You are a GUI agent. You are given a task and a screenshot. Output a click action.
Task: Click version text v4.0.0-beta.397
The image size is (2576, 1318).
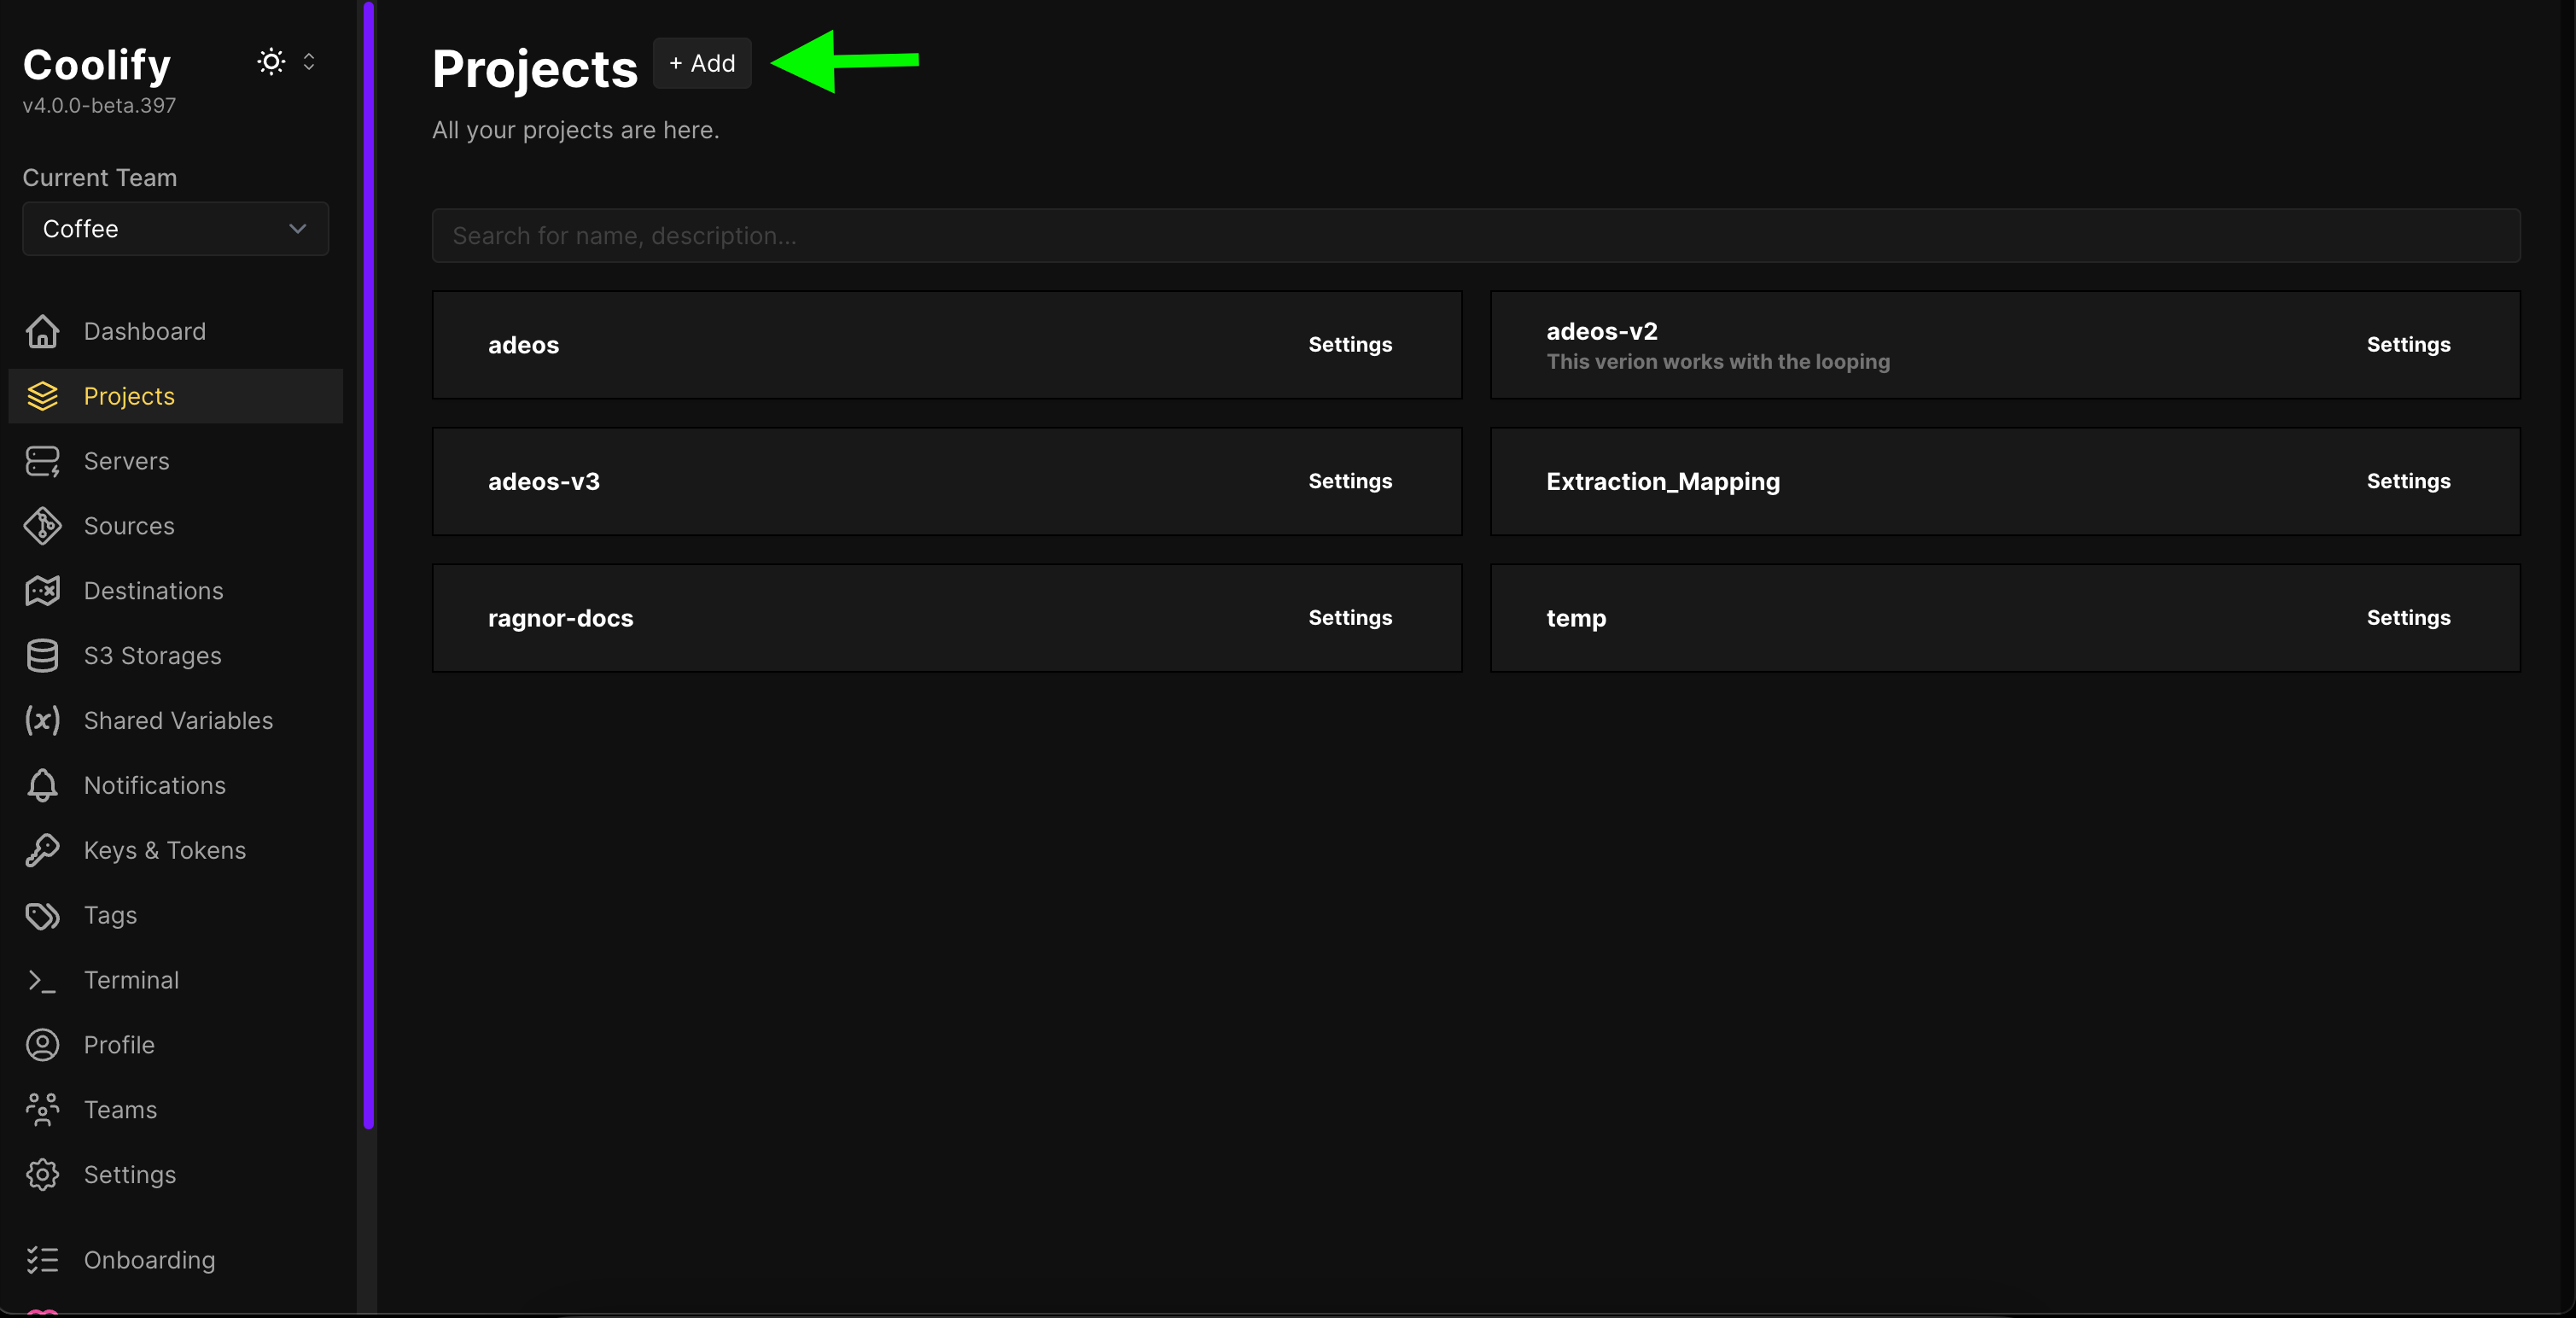click(x=99, y=106)
